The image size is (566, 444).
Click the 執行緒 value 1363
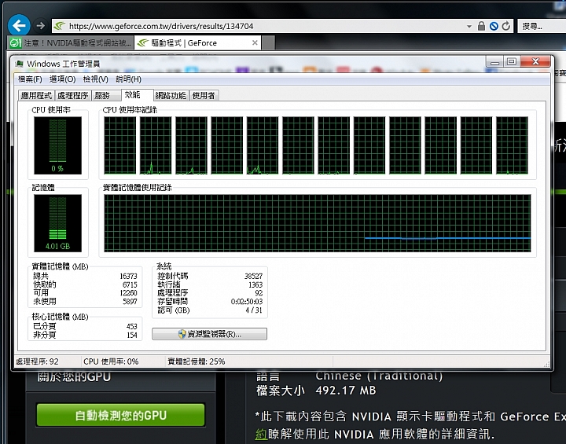pyautogui.click(x=255, y=284)
